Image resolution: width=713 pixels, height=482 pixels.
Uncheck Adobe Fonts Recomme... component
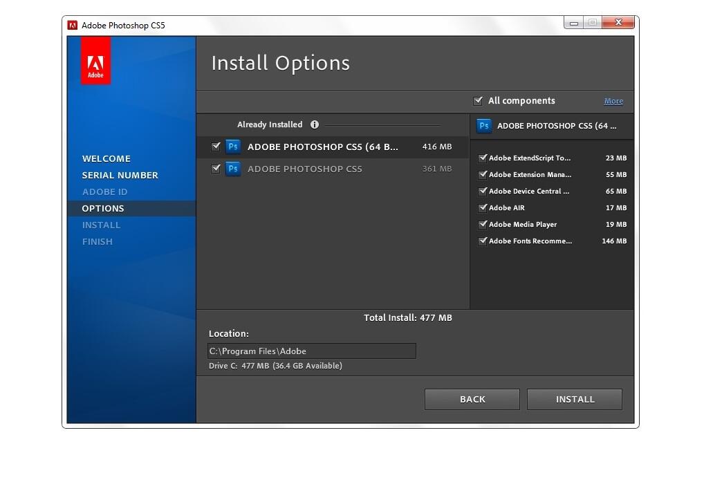tap(483, 241)
